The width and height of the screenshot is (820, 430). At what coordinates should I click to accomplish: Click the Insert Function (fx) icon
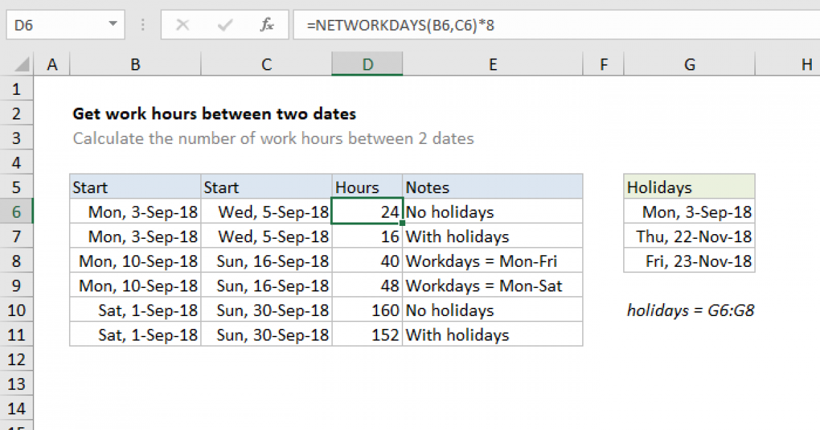point(267,25)
